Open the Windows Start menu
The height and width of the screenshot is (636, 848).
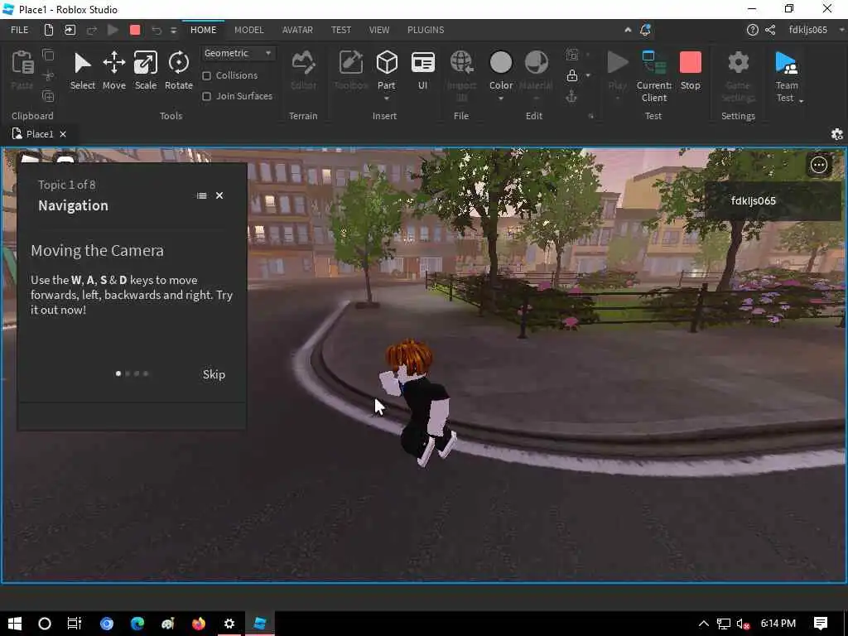[15, 624]
